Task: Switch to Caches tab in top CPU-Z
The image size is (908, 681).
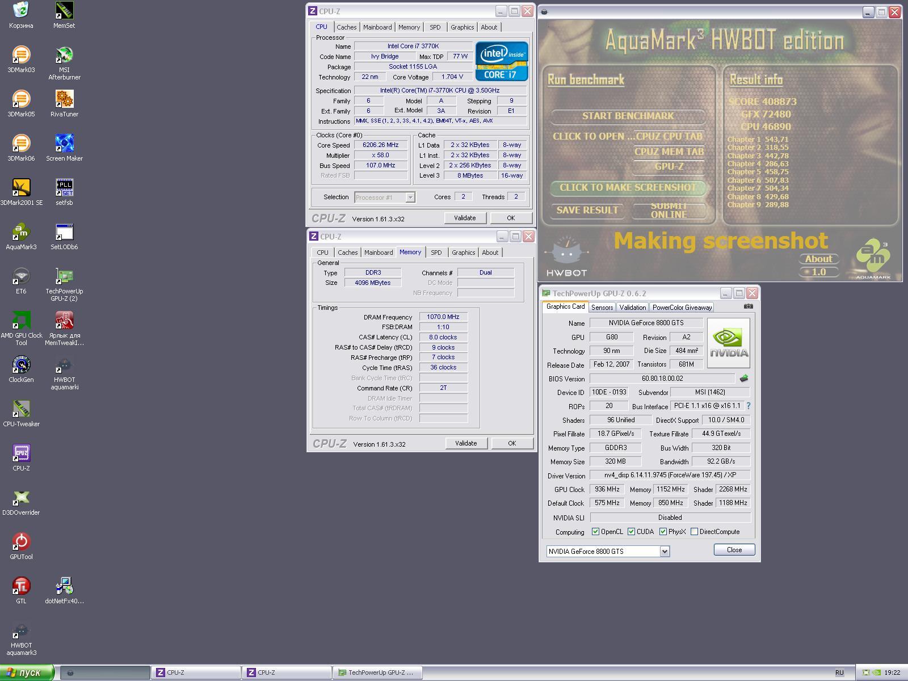Action: 346,27
